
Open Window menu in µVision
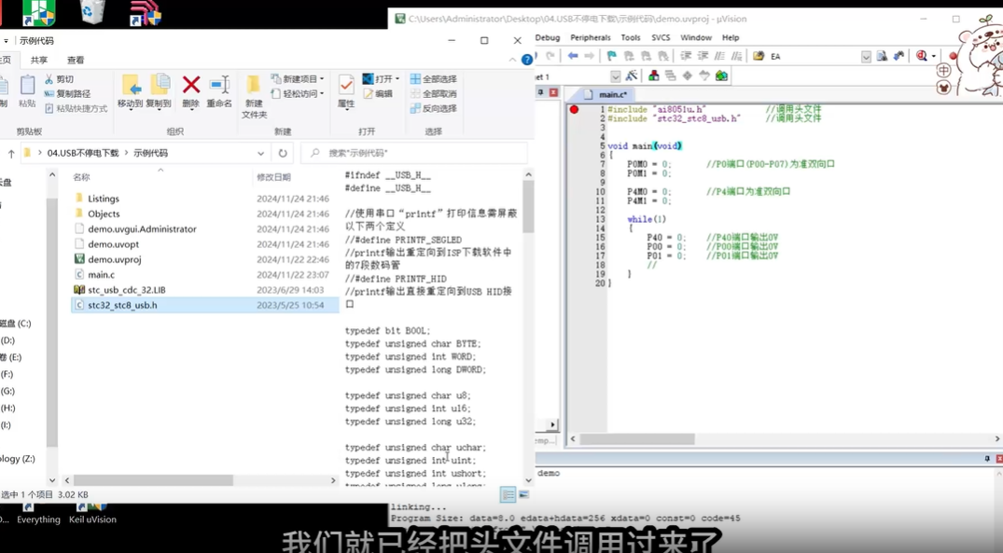[696, 37]
